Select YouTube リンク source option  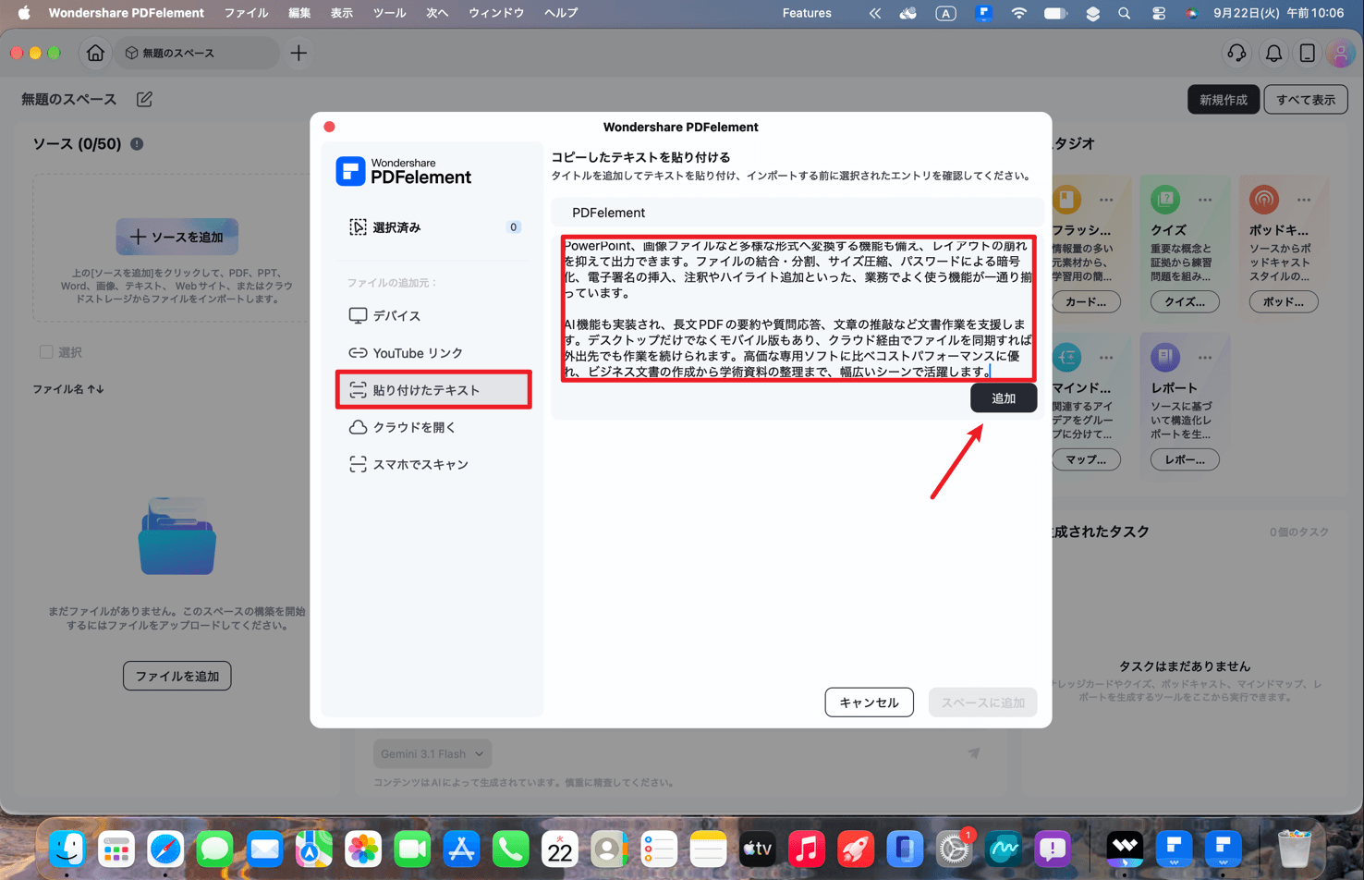point(433,353)
